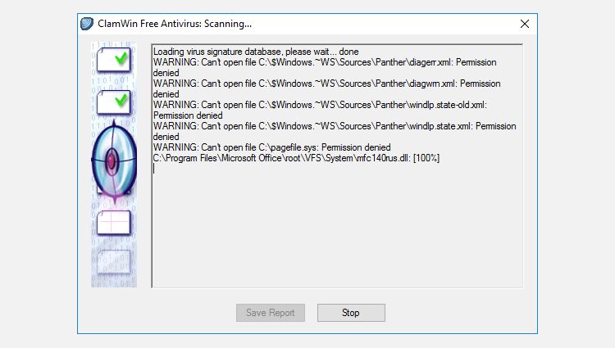Click the greyed-out Save Report button
The height and width of the screenshot is (348, 615).
point(271,313)
